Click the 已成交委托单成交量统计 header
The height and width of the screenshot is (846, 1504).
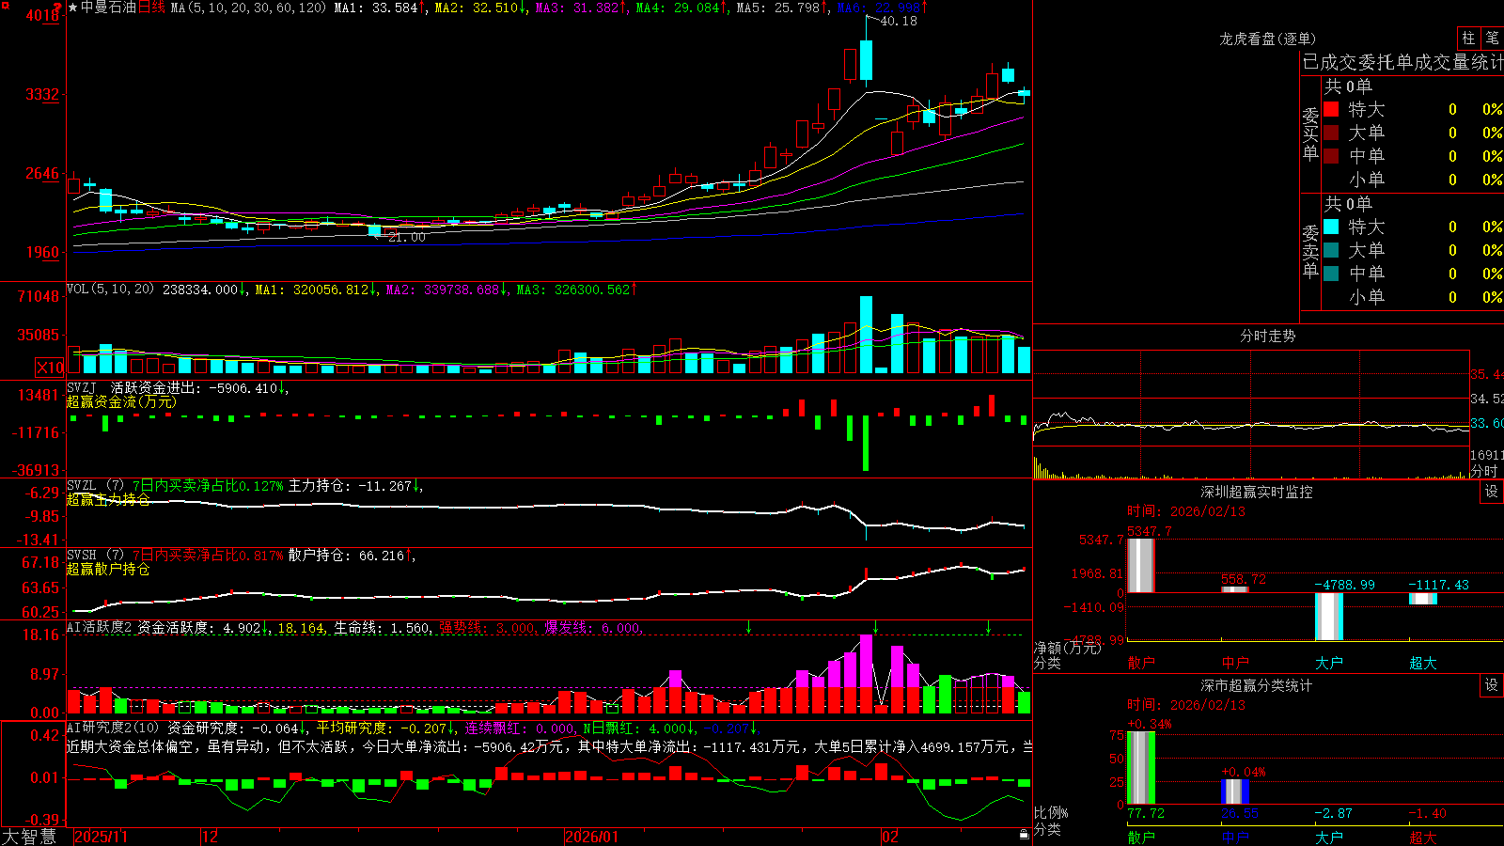[1402, 62]
